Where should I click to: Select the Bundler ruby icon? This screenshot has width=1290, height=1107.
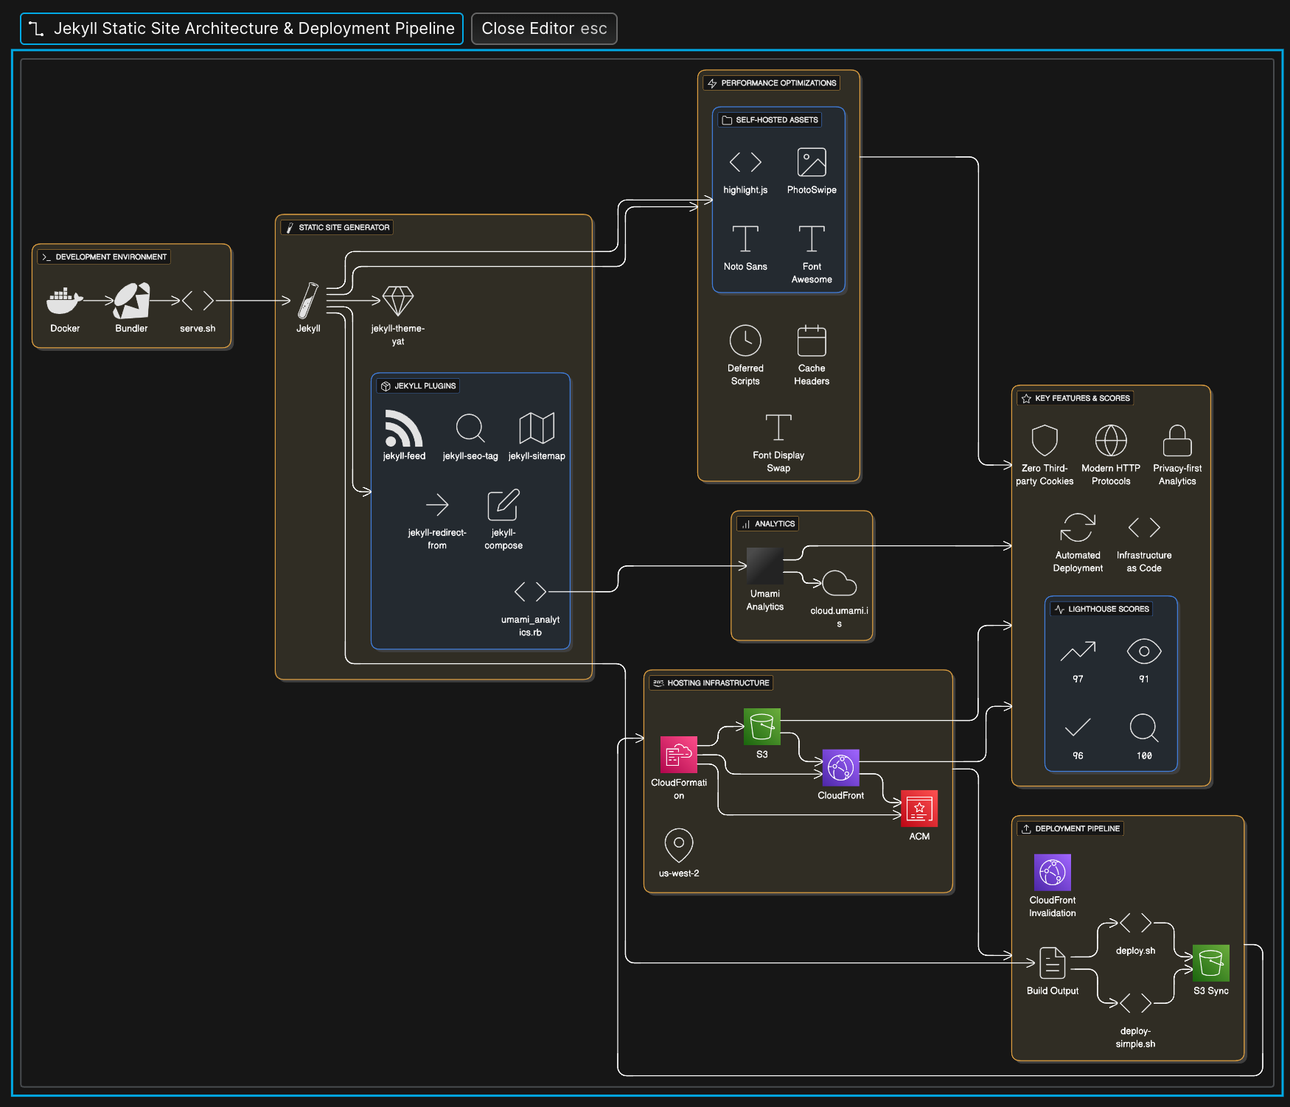coord(131,301)
